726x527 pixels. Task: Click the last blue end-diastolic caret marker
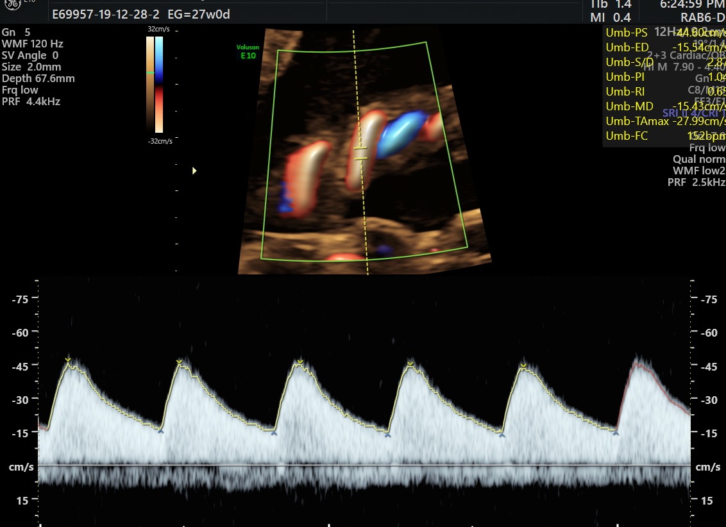[616, 433]
